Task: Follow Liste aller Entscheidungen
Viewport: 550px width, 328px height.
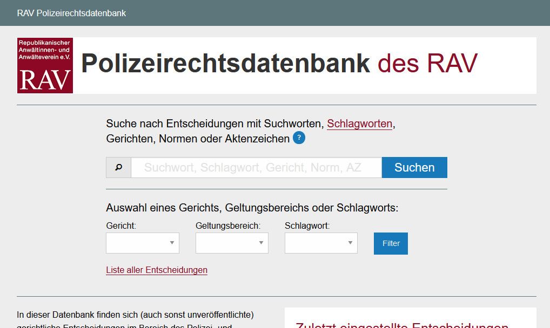Action: 157,270
